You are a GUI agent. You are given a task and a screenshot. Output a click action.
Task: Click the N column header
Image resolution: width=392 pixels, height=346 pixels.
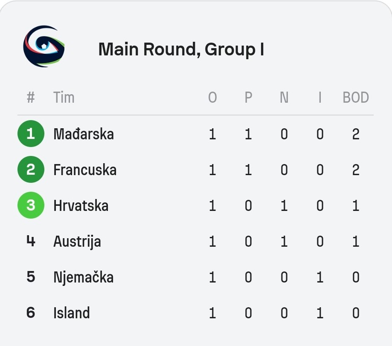click(284, 97)
